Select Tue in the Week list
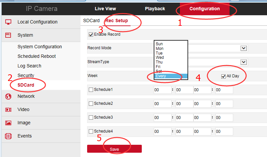Screen dimensions: 267x157 (171, 53)
